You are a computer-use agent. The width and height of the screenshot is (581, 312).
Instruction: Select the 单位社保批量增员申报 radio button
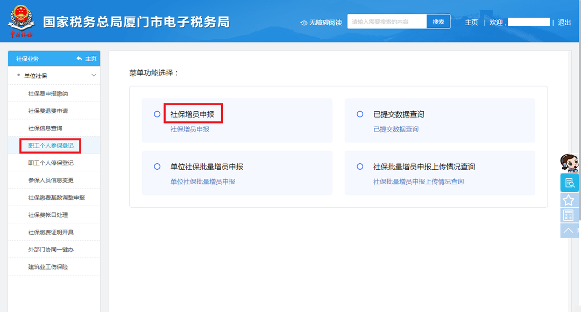[x=157, y=167]
